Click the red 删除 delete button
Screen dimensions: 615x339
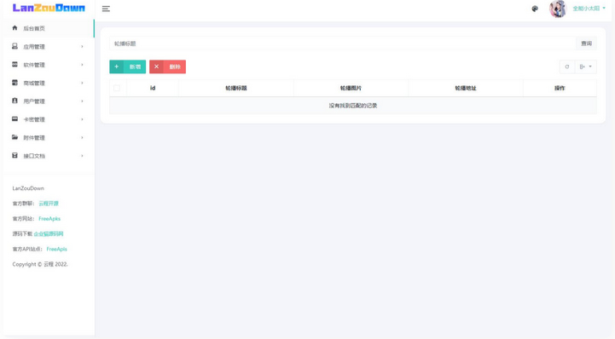(167, 66)
